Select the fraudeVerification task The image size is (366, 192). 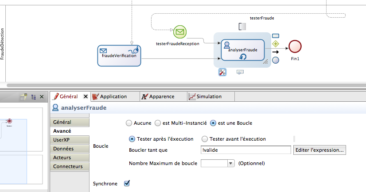(x=119, y=55)
